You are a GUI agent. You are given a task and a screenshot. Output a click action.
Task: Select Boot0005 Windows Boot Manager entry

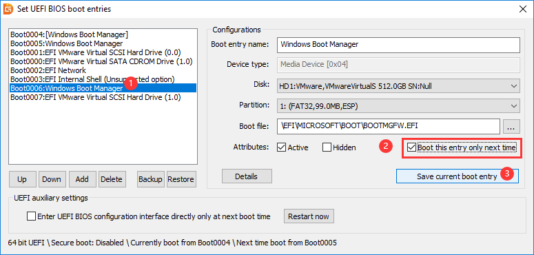(66, 43)
